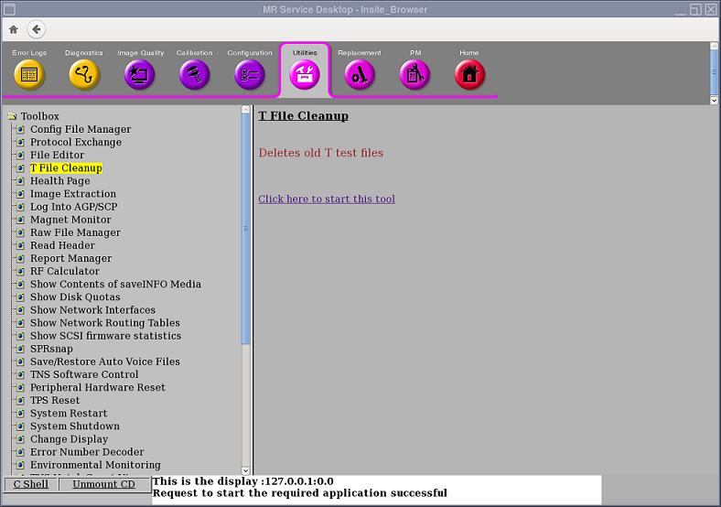The height and width of the screenshot is (507, 721).
Task: Open Config File Manager tool
Action: click(81, 129)
